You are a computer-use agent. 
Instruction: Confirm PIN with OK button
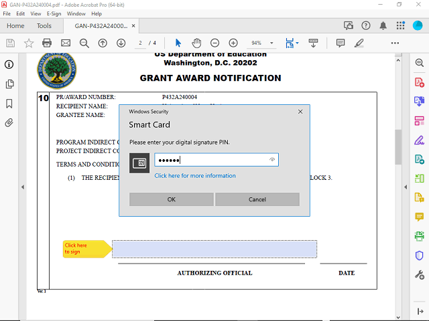[172, 199]
